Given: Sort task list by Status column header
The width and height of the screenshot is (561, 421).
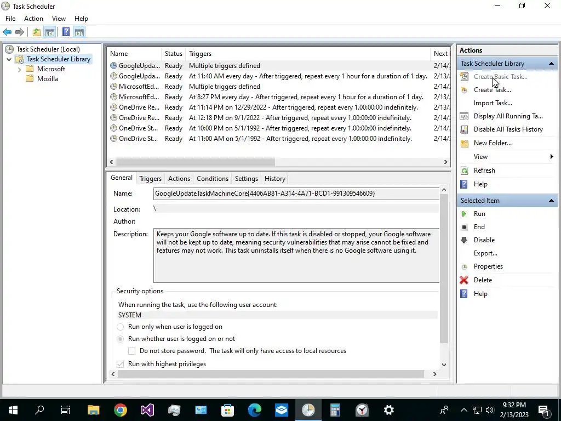Looking at the screenshot, I should point(174,54).
